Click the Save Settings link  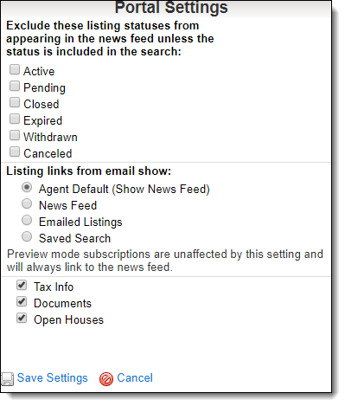(x=52, y=378)
